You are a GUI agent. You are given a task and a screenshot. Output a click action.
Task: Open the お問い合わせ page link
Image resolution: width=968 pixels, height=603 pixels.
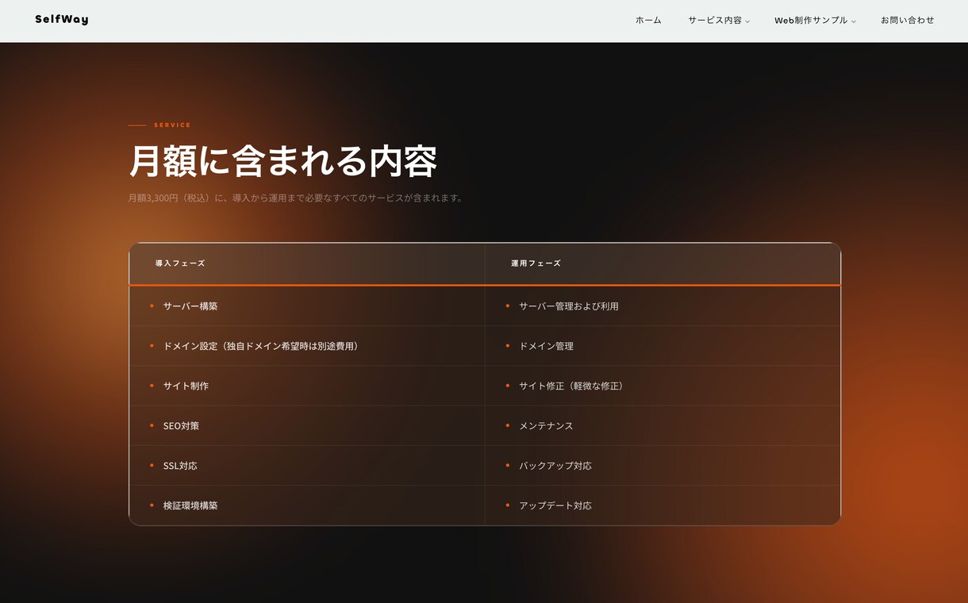[908, 21]
